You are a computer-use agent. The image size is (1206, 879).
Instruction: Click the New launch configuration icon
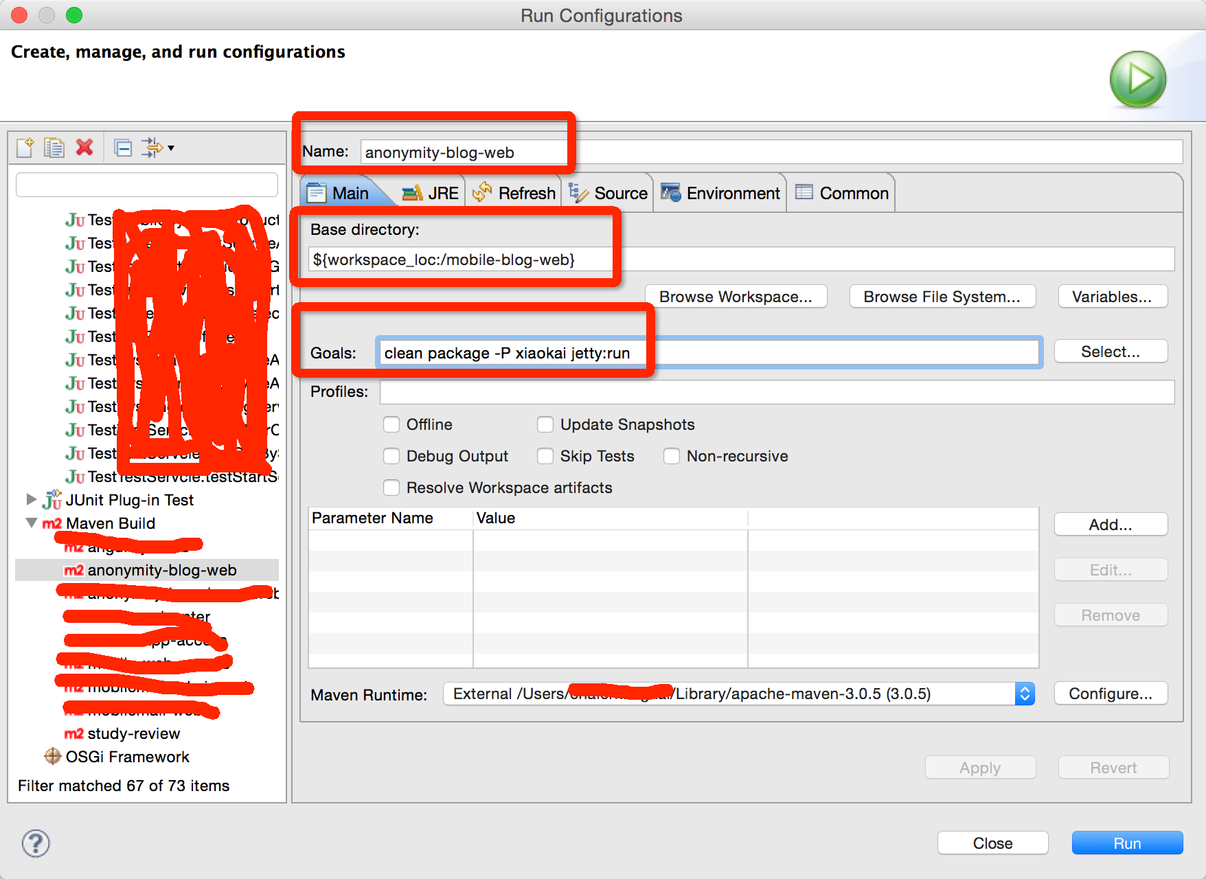pos(25,148)
